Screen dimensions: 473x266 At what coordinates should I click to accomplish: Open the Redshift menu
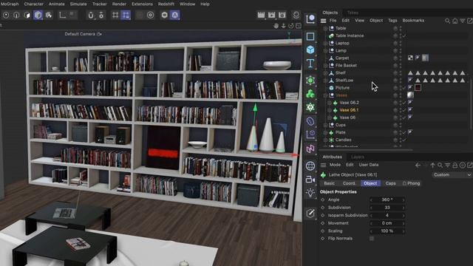point(166,4)
